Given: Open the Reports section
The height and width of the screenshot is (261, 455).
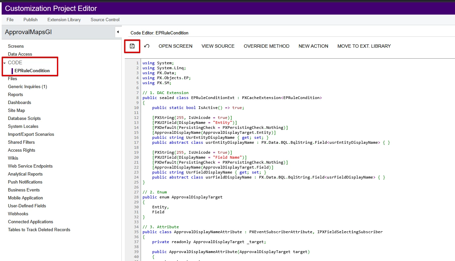Looking at the screenshot, I should [x=16, y=94].
